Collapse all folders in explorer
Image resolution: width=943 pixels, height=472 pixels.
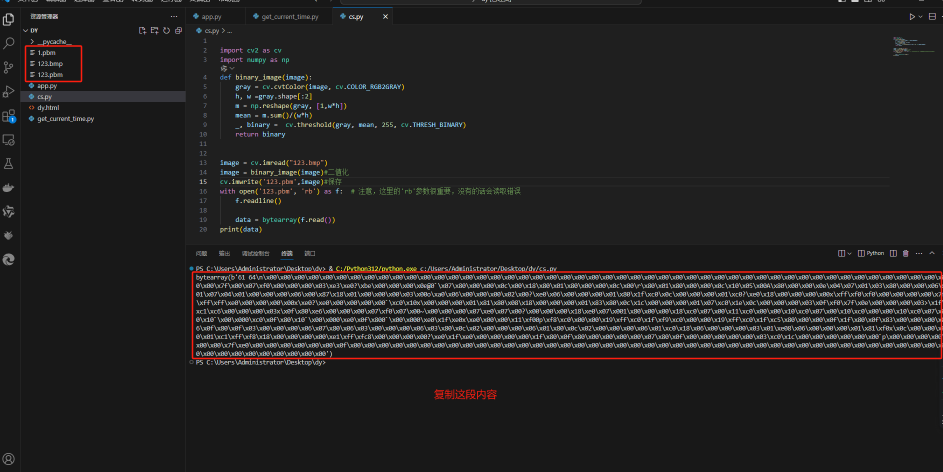point(178,30)
